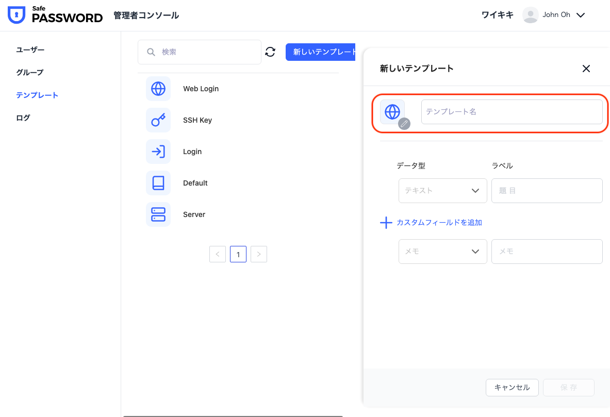Close the new template panel
610x417 pixels.
586,69
